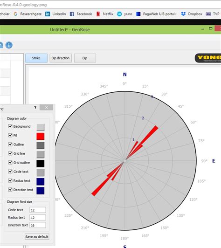Edit the Circle text font size field
Viewport: 221px width, 248px height.
[x=38, y=210]
